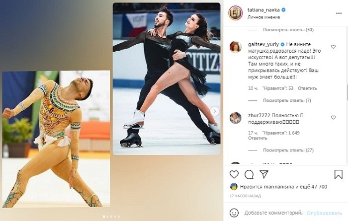Like galtsev_yuriy's comment

[x=333, y=47]
